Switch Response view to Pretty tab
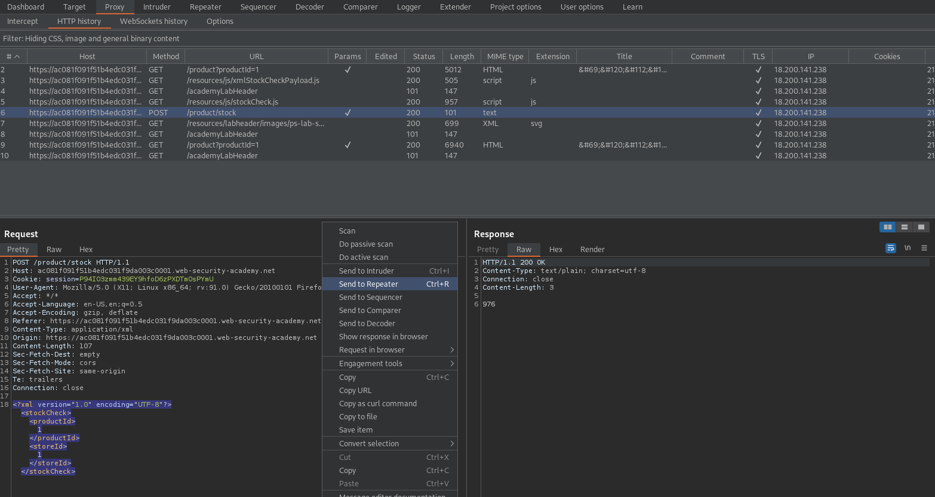 [x=488, y=250]
